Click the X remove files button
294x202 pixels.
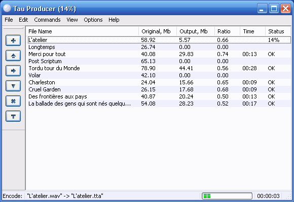click(x=13, y=101)
